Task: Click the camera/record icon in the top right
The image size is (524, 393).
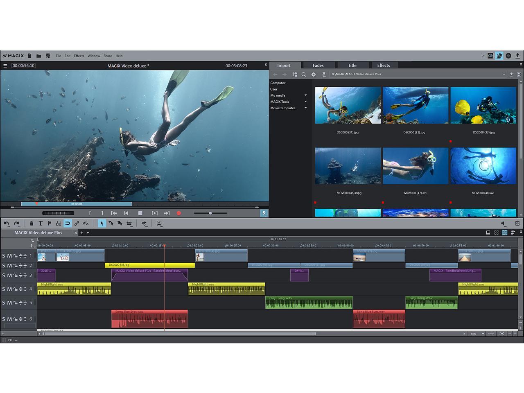Action: tap(490, 56)
